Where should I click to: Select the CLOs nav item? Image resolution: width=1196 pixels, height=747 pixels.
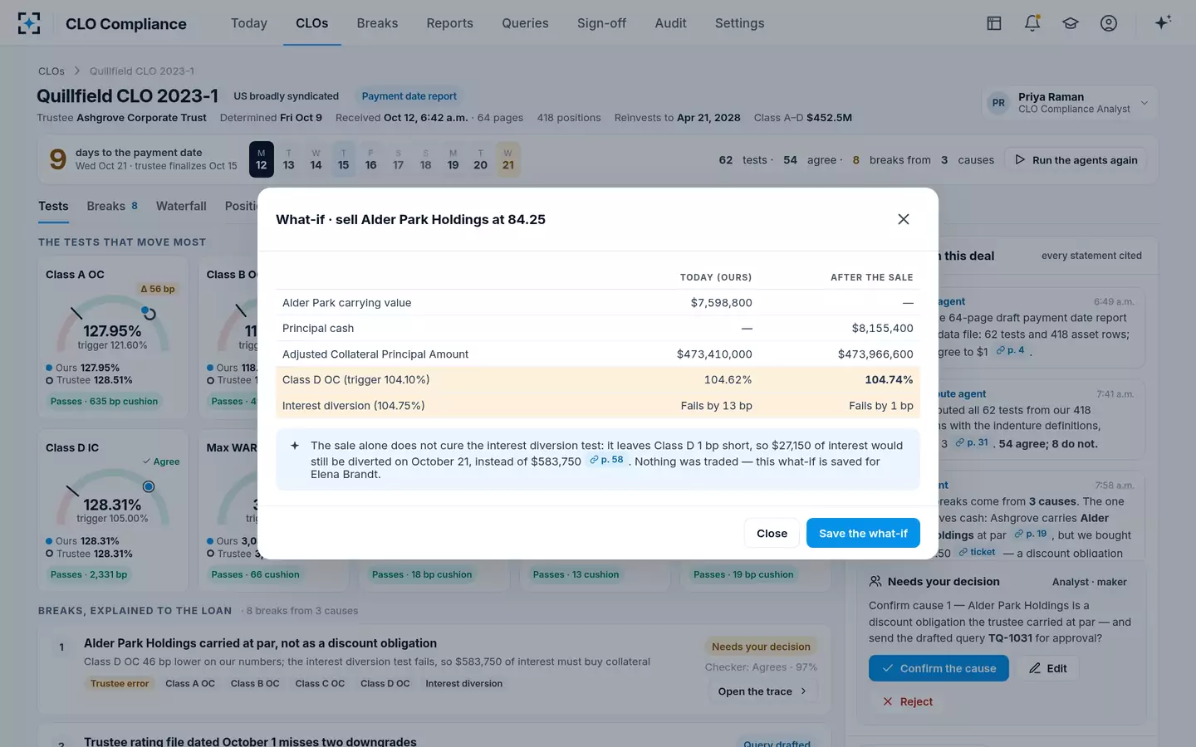pyautogui.click(x=311, y=23)
